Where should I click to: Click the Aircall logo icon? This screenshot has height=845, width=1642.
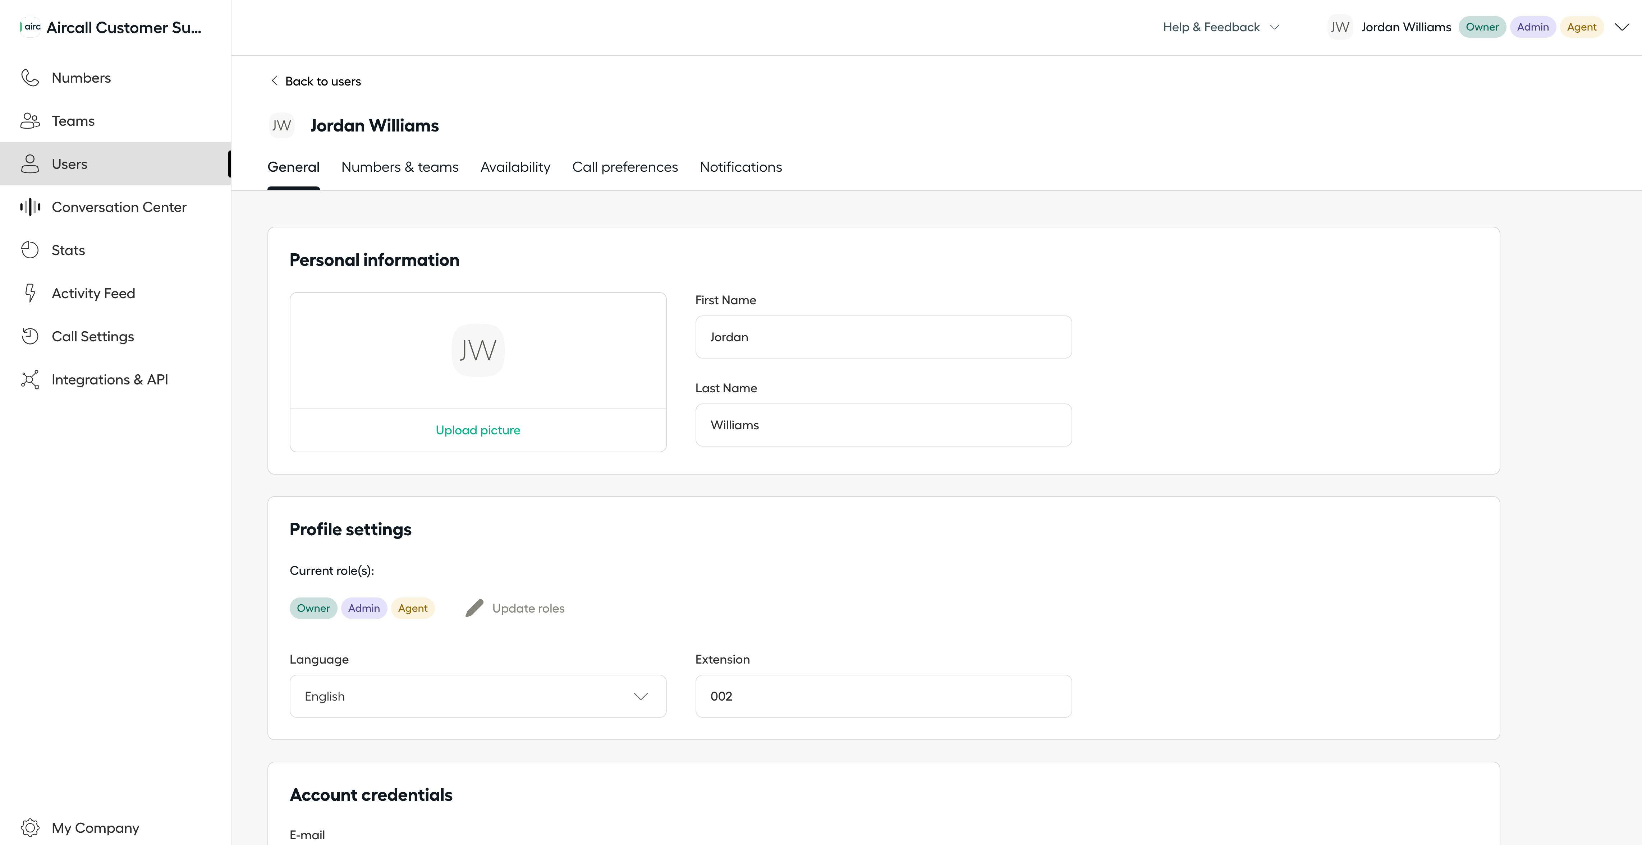point(30,27)
